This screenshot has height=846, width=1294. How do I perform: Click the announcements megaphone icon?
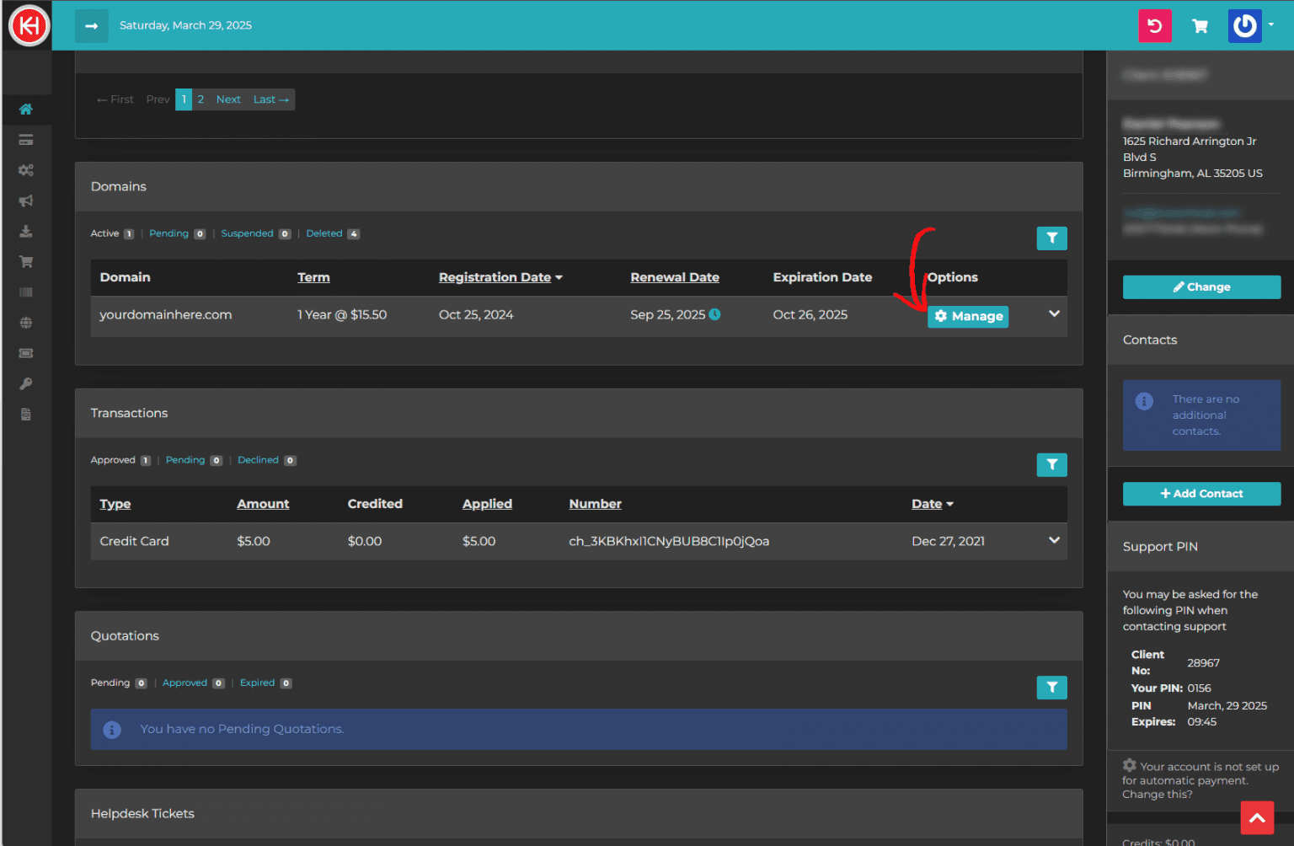pyautogui.click(x=26, y=201)
